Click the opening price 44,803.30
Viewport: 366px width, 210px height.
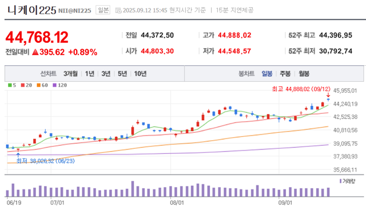pyautogui.click(x=157, y=51)
